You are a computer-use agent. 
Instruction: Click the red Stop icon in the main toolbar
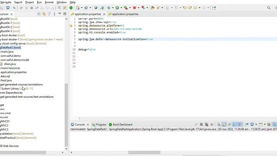coord(135,8)
